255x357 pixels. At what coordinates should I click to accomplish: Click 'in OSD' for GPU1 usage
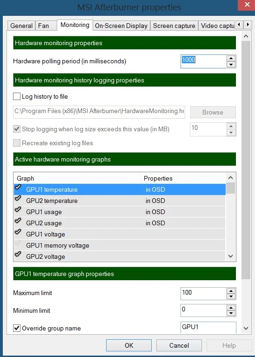[x=155, y=212]
